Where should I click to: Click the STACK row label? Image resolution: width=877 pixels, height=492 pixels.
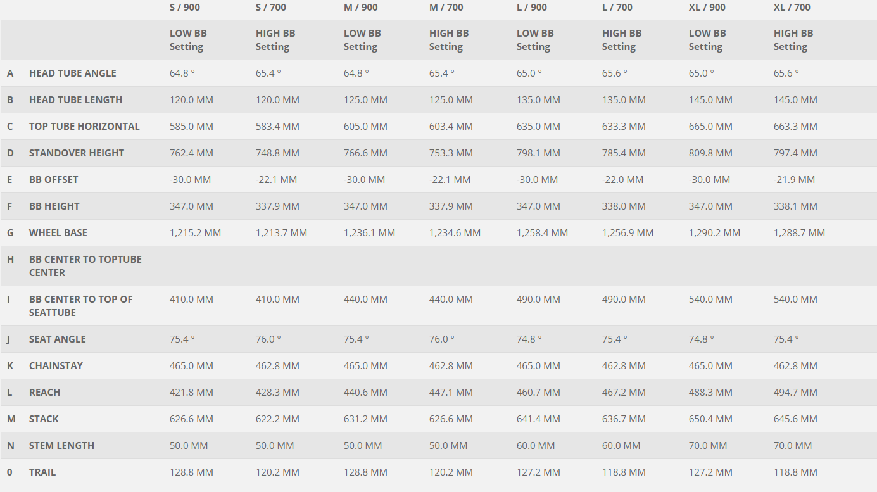coord(44,419)
